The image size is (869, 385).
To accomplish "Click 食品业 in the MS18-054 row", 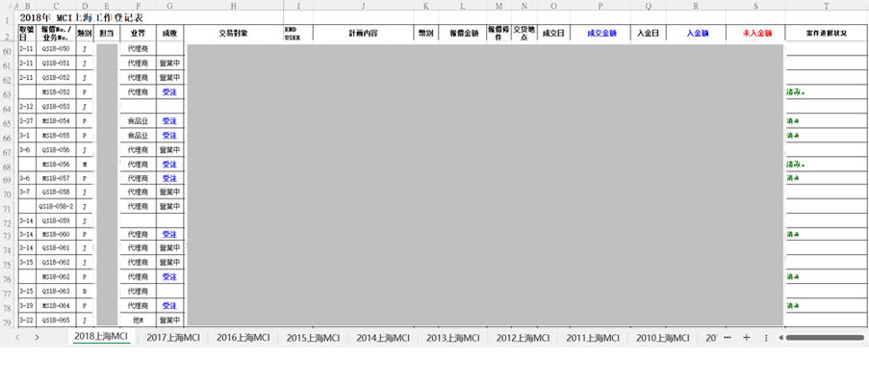I will 138,120.
